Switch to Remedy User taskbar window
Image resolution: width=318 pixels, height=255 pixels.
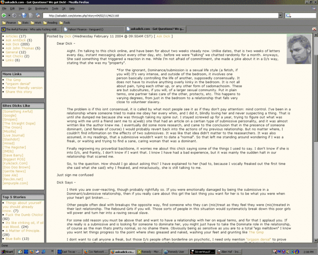[x=175, y=252]
